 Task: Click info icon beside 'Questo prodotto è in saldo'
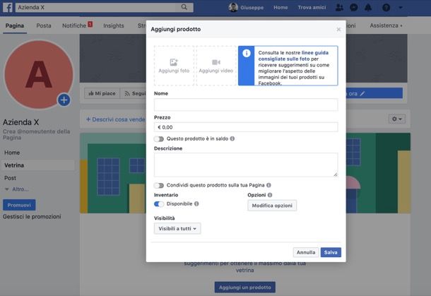tap(232, 138)
